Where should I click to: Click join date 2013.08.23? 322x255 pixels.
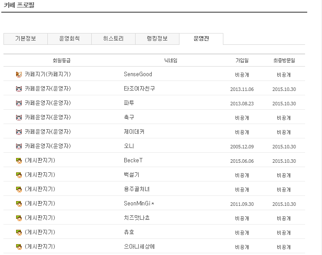[x=242, y=104]
